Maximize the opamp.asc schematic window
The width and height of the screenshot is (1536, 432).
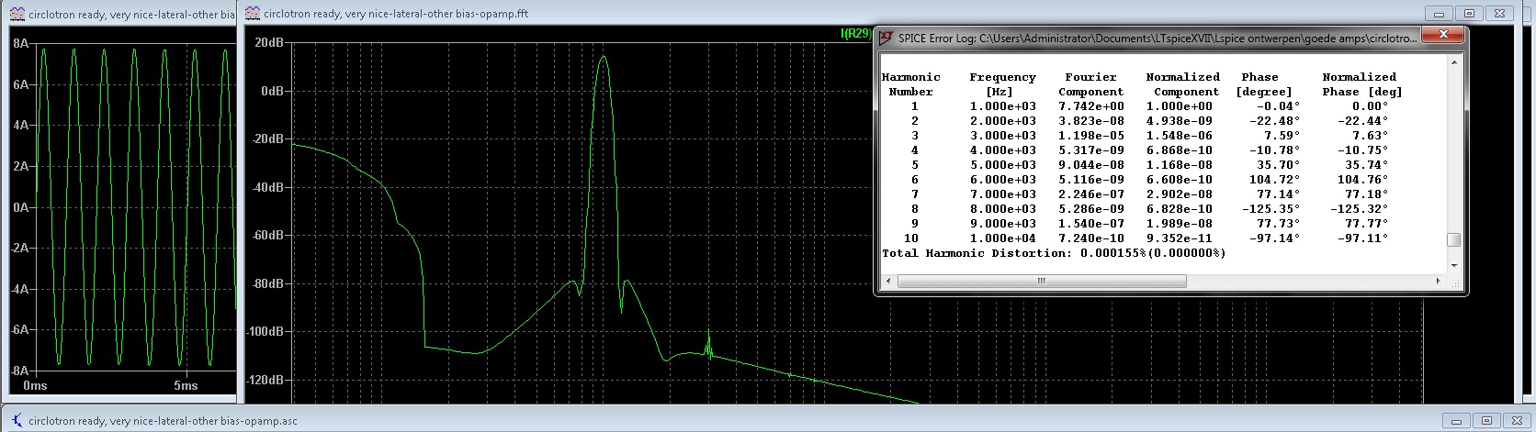click(x=1488, y=422)
